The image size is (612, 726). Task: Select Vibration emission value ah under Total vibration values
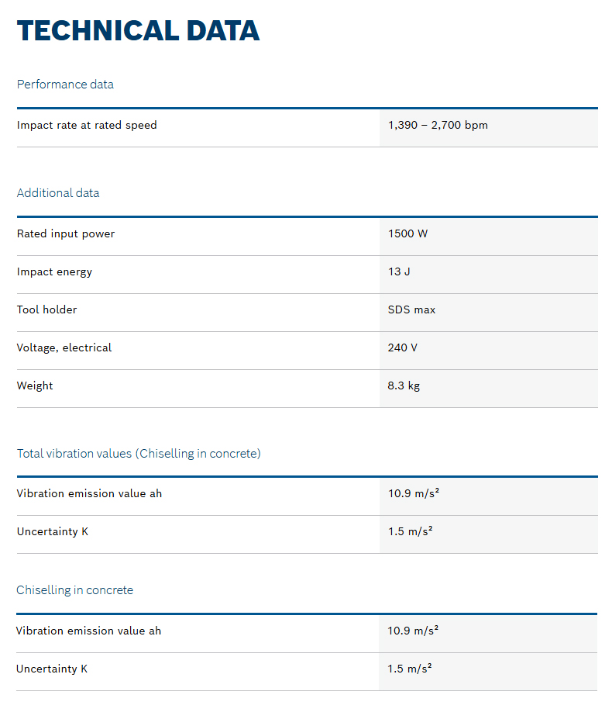89,493
